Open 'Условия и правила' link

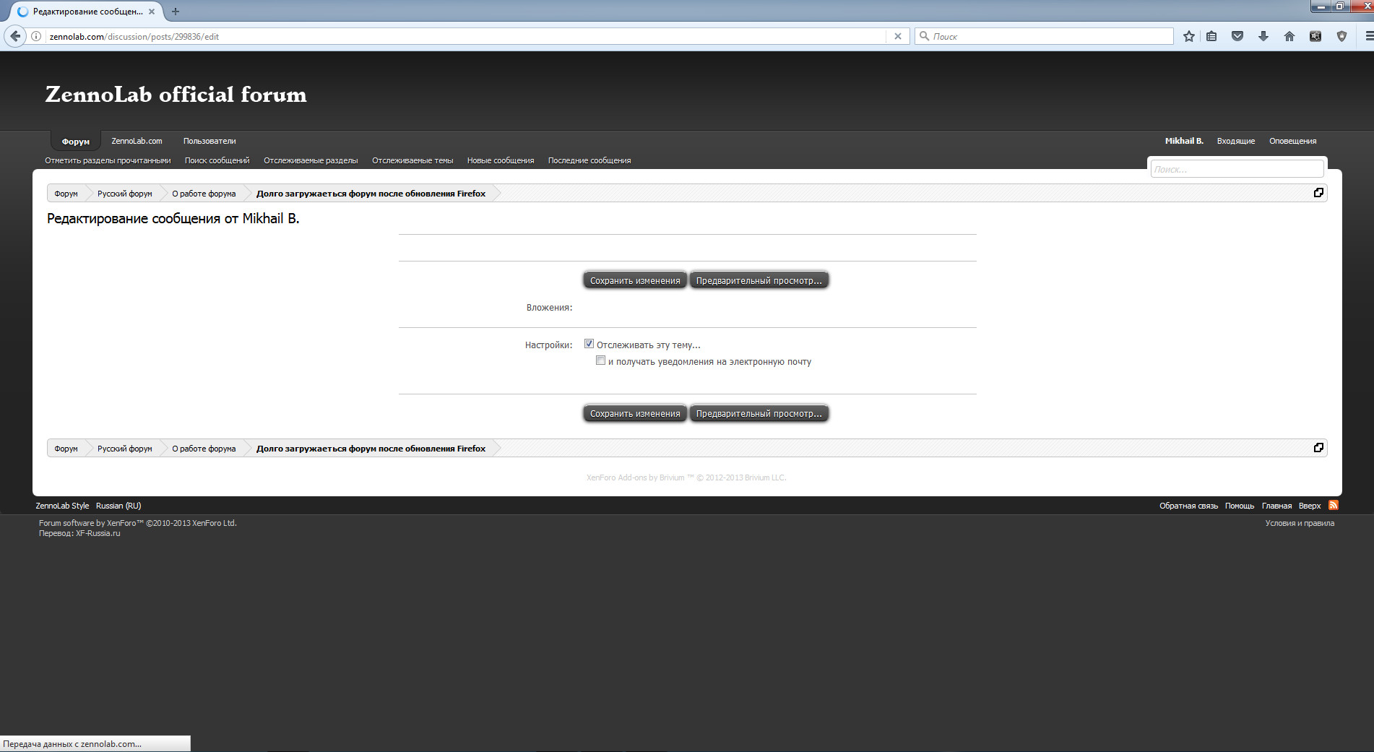(1300, 523)
